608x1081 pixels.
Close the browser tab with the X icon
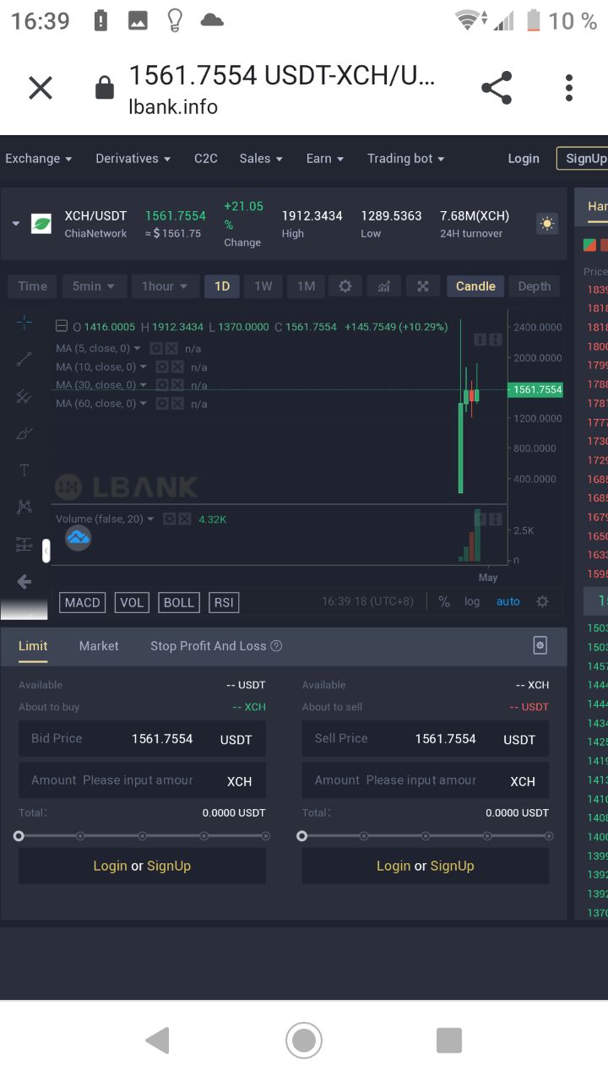click(41, 88)
